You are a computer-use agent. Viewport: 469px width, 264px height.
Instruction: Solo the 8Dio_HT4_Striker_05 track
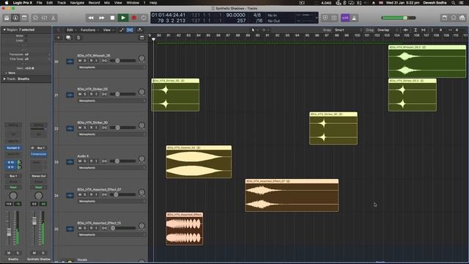(x=85, y=95)
